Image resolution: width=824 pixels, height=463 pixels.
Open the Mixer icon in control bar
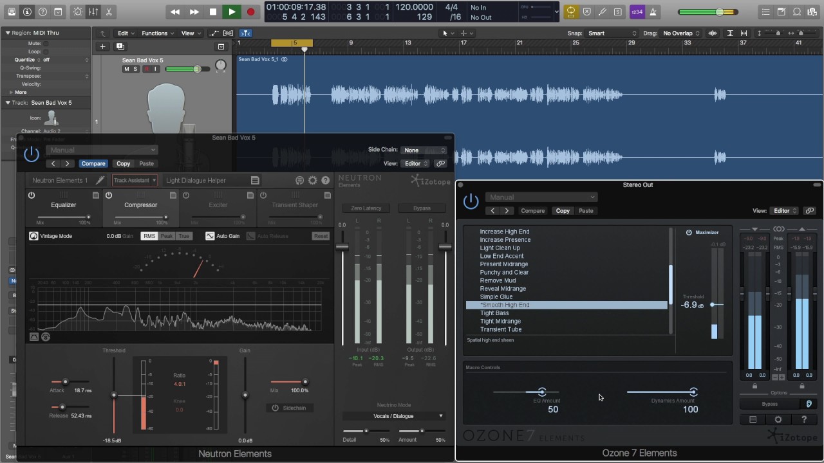tap(93, 12)
